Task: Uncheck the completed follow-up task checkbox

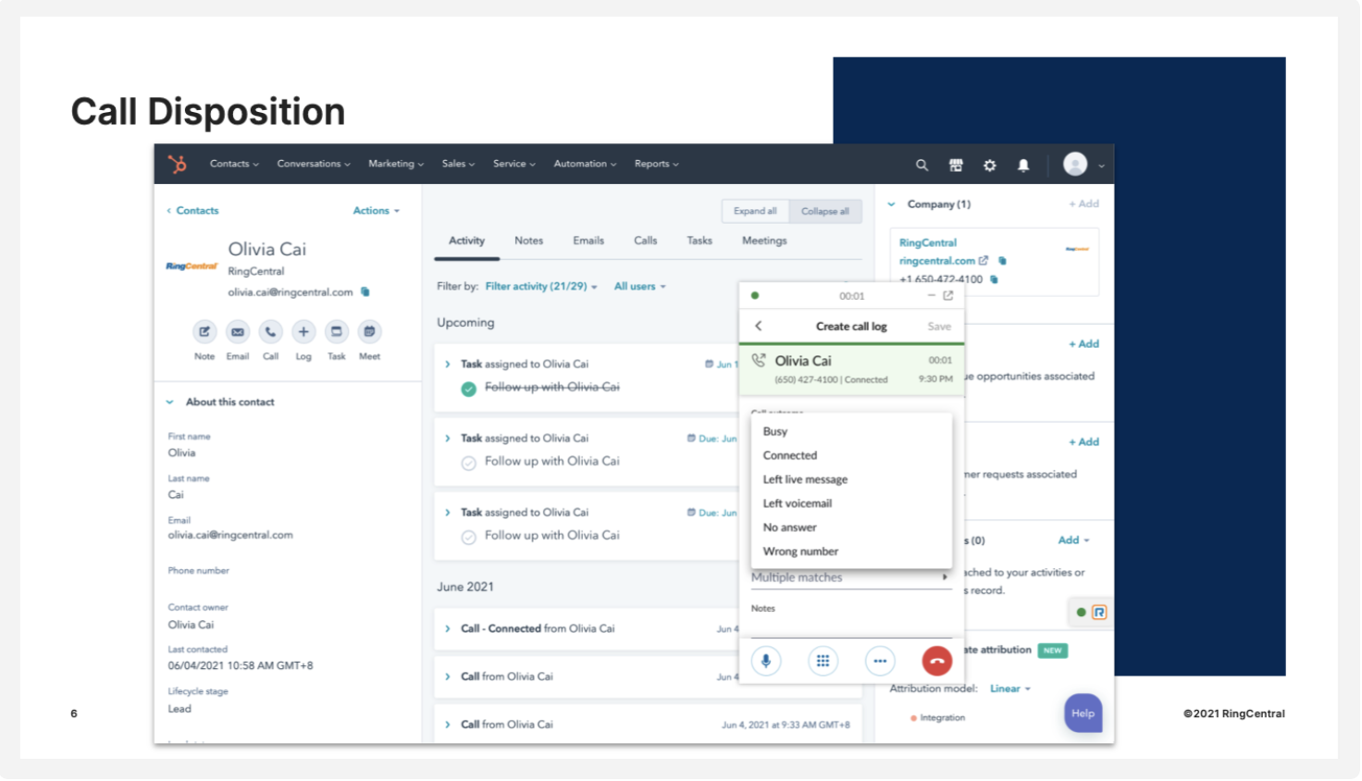Action: pos(469,389)
